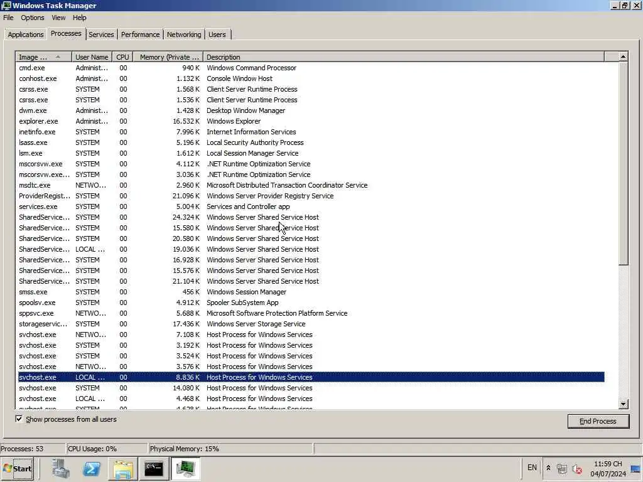Select the svchost.exe row using 7.108 K
This screenshot has width=643, height=482.
[311, 334]
